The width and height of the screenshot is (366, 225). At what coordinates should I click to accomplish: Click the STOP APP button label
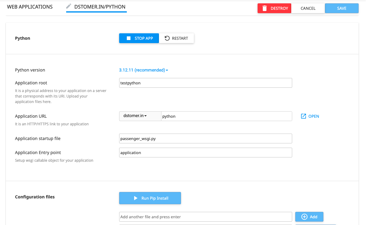pyautogui.click(x=144, y=38)
